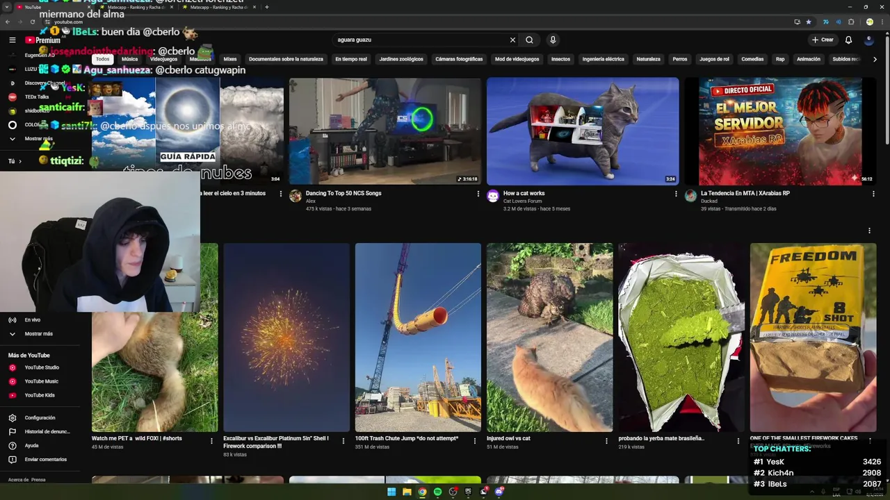Open the YouTube account avatar menu
Image resolution: width=890 pixels, height=500 pixels.
(x=869, y=40)
